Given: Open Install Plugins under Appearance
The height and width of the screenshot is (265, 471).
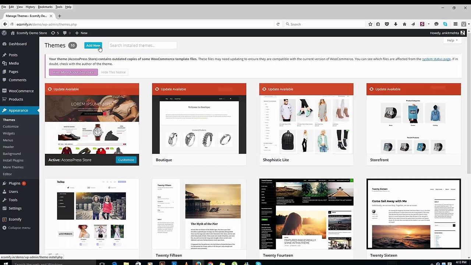Looking at the screenshot, I should [x=13, y=160].
